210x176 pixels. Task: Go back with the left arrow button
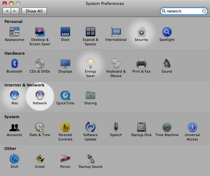point(7,11)
